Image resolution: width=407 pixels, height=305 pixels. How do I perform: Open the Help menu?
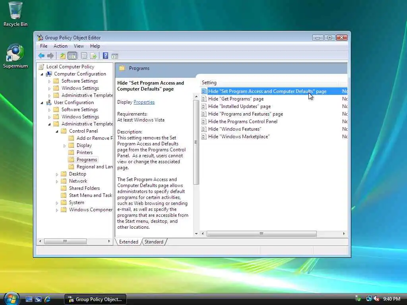95,46
